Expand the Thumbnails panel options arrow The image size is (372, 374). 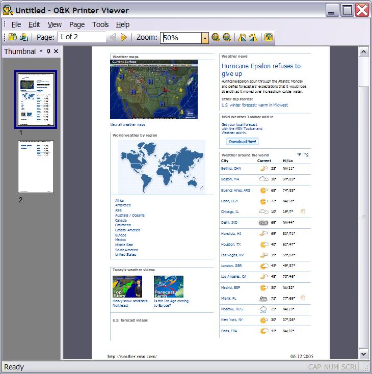pyautogui.click(x=41, y=51)
